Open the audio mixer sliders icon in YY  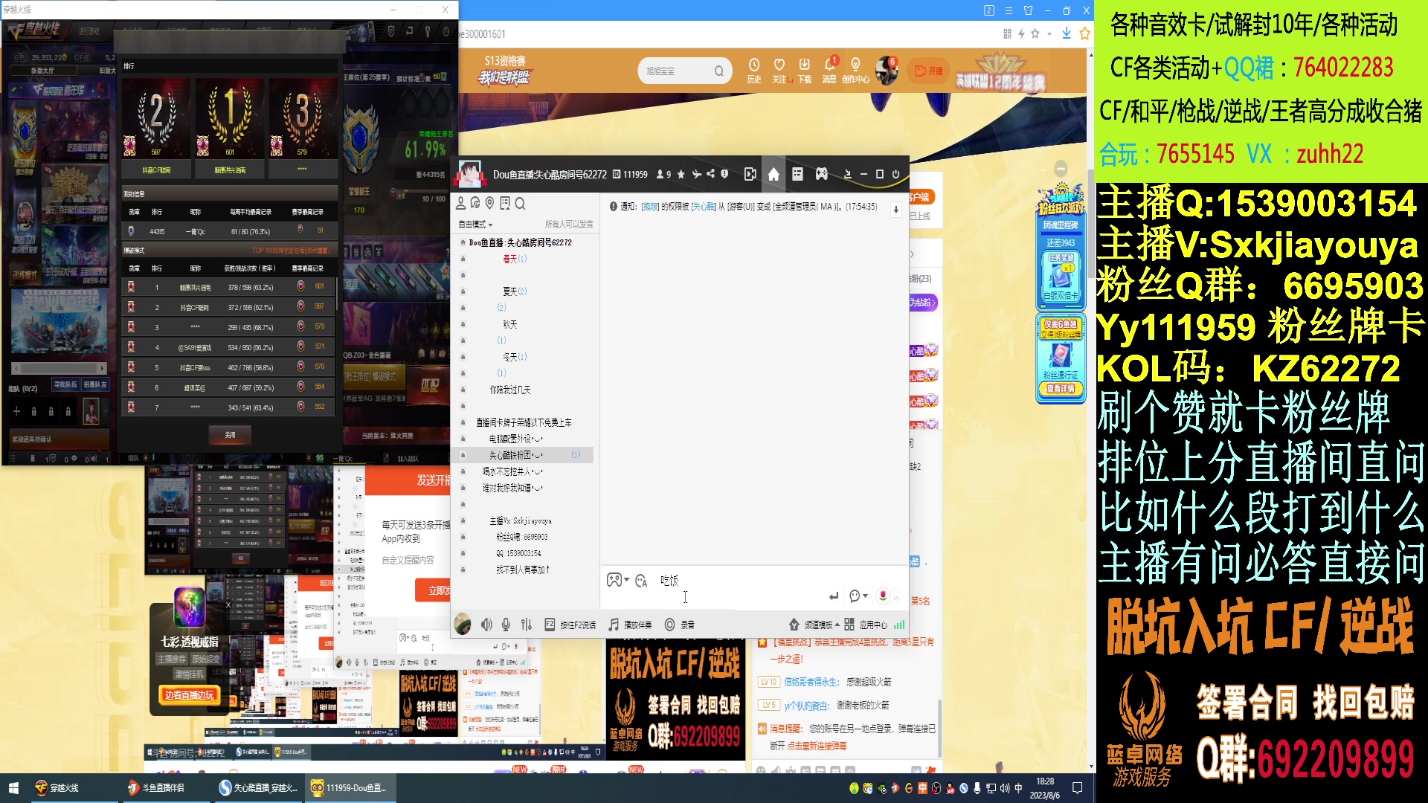[x=527, y=625]
